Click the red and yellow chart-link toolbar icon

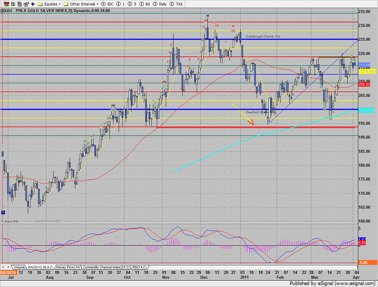point(6,4)
